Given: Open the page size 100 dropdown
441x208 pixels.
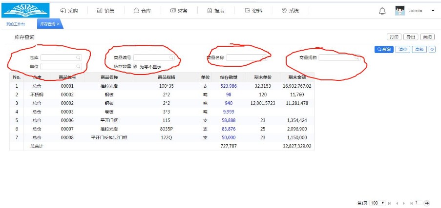Looking at the screenshot, I should click(377, 203).
